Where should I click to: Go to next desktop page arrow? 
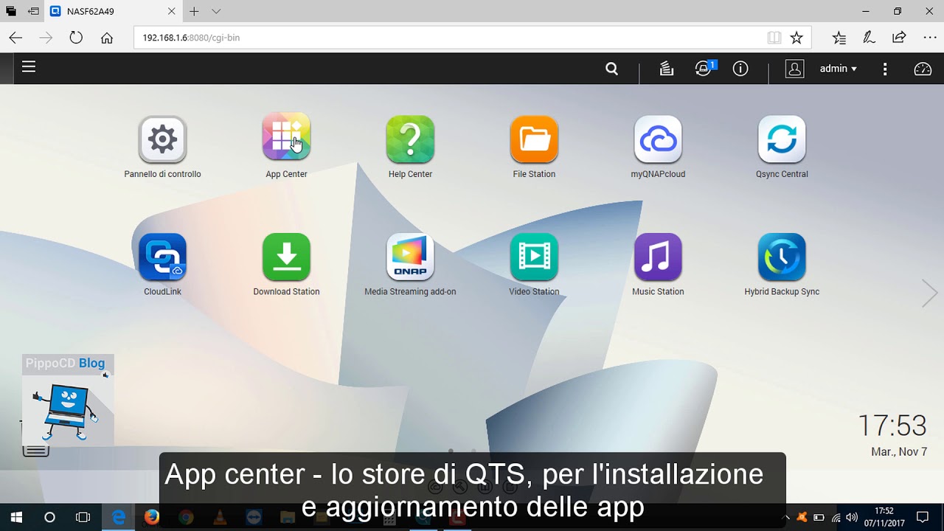929,293
